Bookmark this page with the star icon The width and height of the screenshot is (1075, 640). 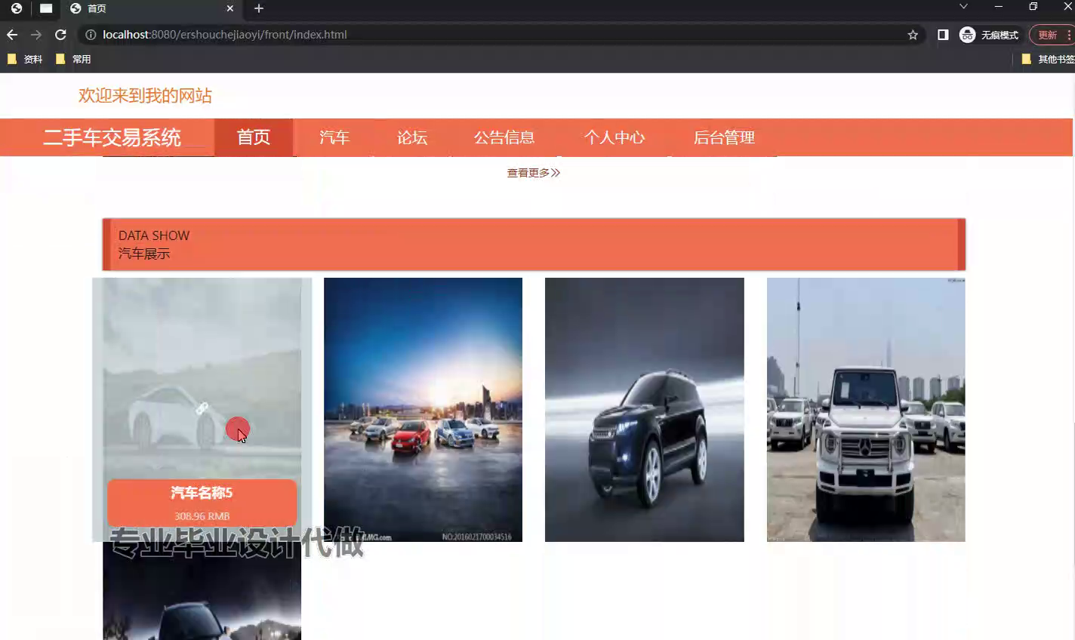click(913, 35)
